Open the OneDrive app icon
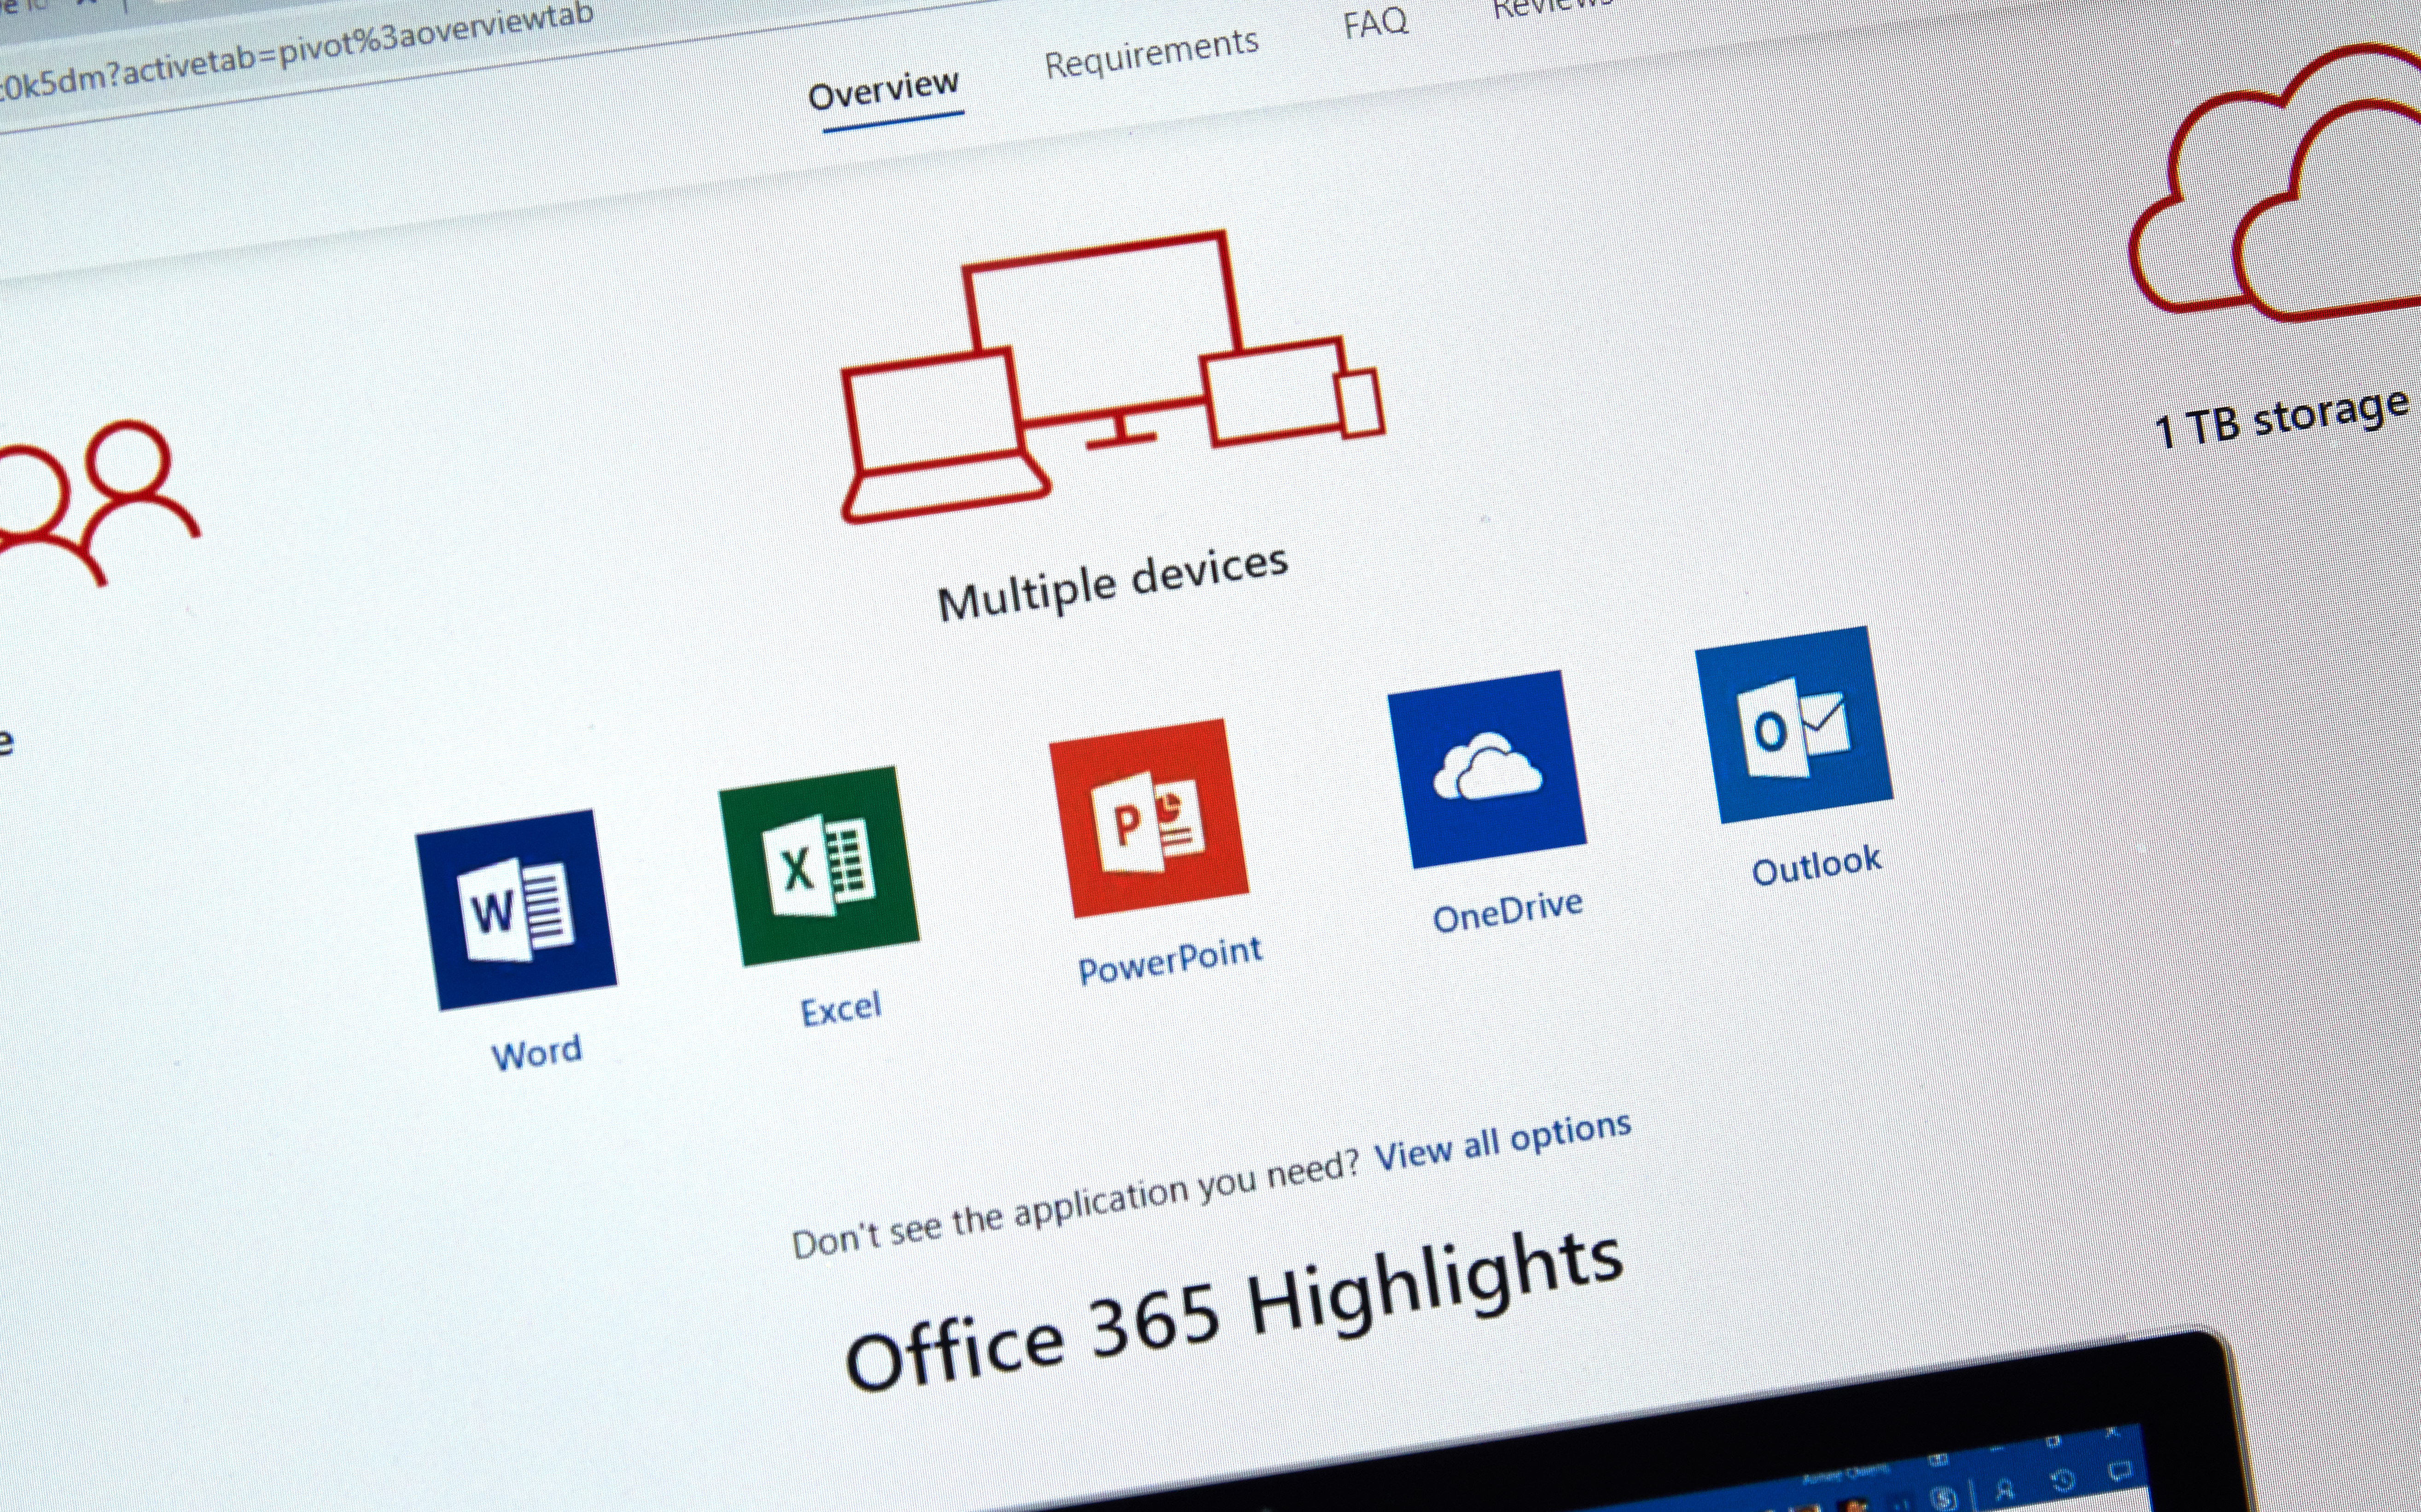 [x=1487, y=769]
